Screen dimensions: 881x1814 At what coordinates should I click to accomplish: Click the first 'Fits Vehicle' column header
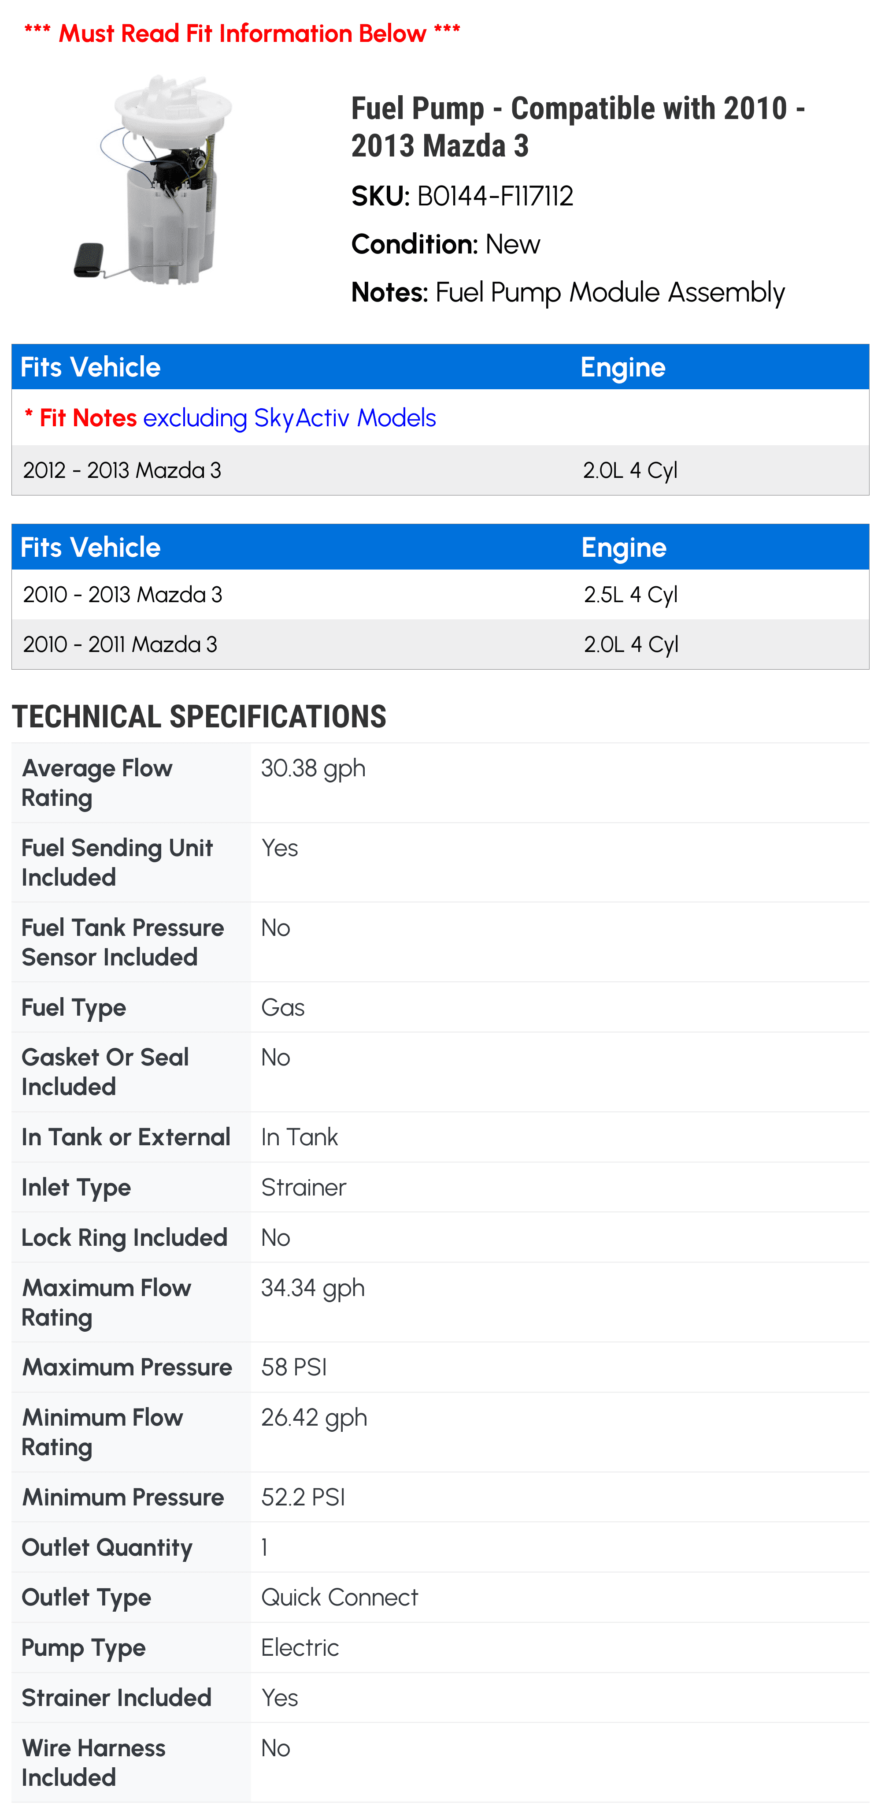pyautogui.click(x=90, y=368)
